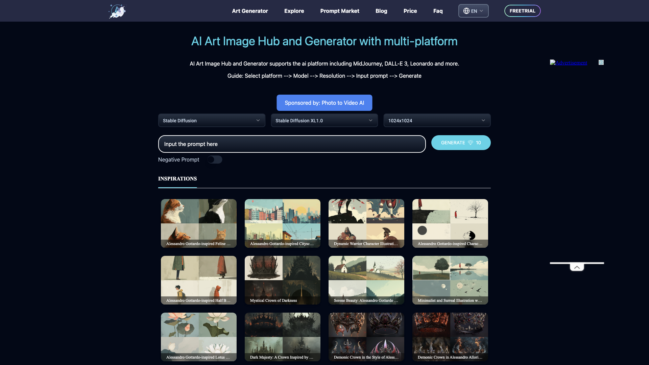
Task: Click the scroll-up chevron icon
Action: pos(577,267)
